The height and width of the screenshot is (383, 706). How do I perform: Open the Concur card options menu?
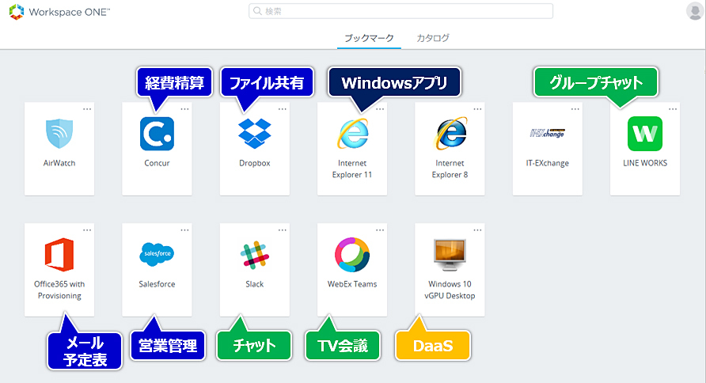point(184,109)
